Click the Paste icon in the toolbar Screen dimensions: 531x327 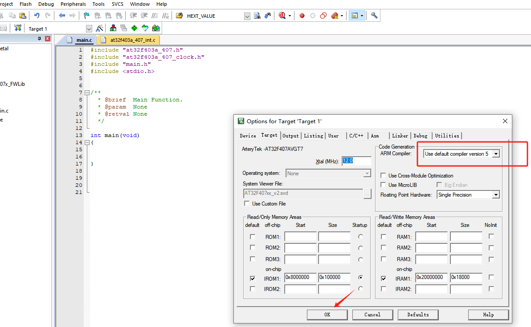pos(23,16)
